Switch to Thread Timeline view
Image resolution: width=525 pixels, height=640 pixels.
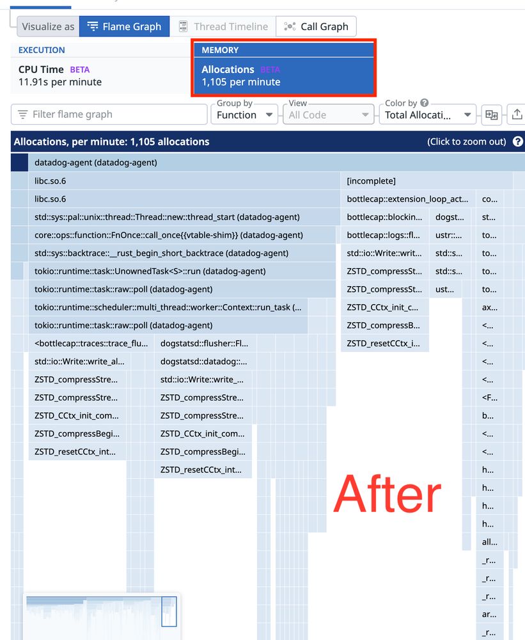(x=223, y=26)
